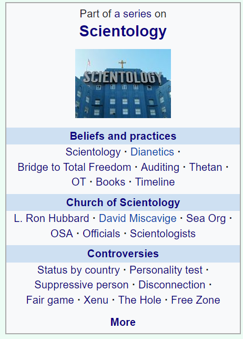The width and height of the screenshot is (243, 339).
Task: Open the Timeline link
Action: click(x=155, y=182)
